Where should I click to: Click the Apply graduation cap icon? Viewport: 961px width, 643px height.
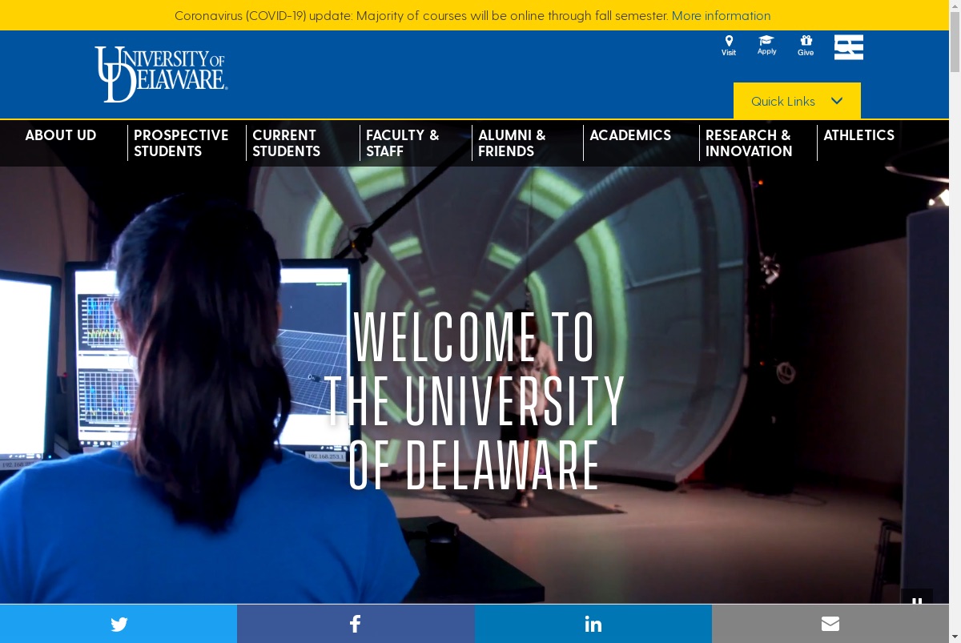[x=767, y=46]
